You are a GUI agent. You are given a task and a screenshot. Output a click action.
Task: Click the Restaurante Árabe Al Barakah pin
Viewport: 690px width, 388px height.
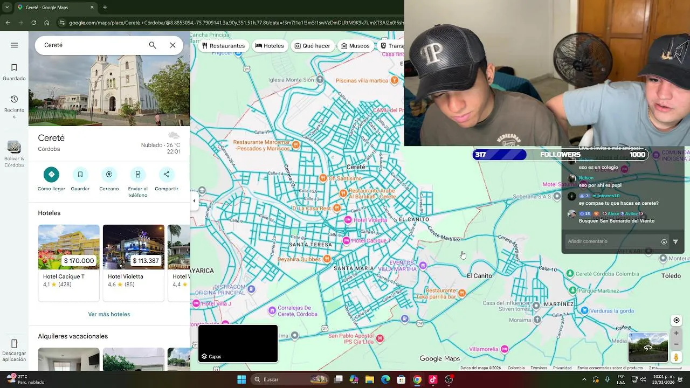tap(343, 193)
